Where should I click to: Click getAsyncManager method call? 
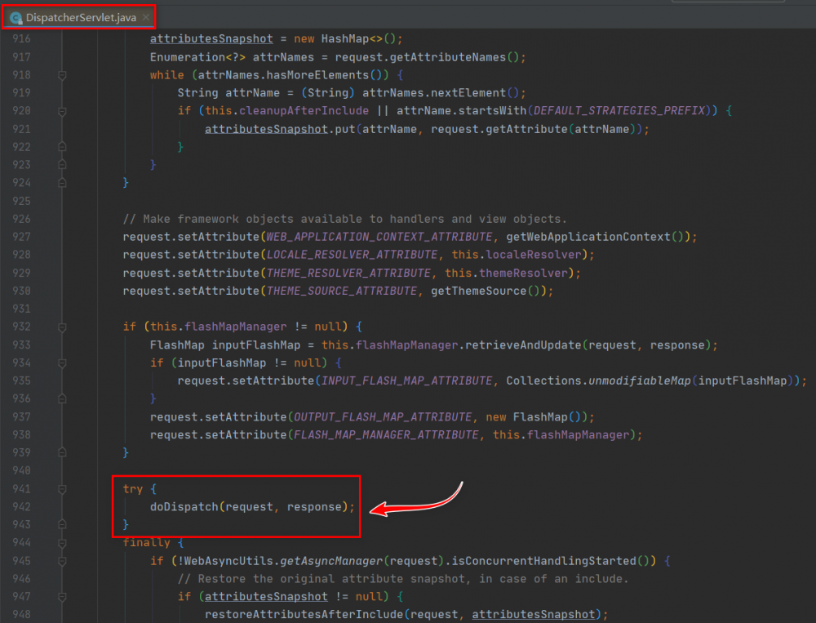click(x=331, y=561)
